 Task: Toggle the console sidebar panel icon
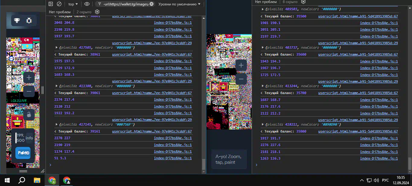[51, 4]
